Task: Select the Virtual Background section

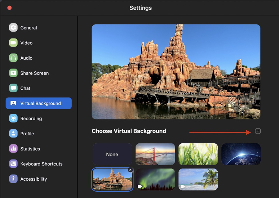Action: tap(38, 103)
